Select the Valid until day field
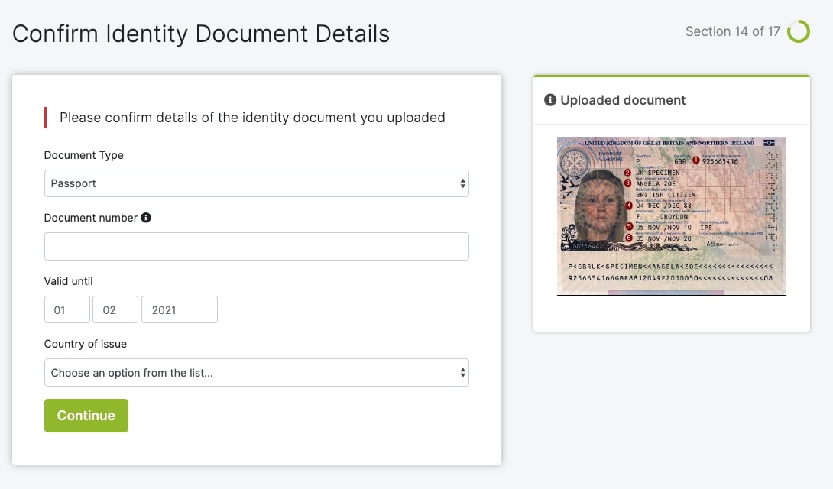833x489 pixels. tap(67, 309)
